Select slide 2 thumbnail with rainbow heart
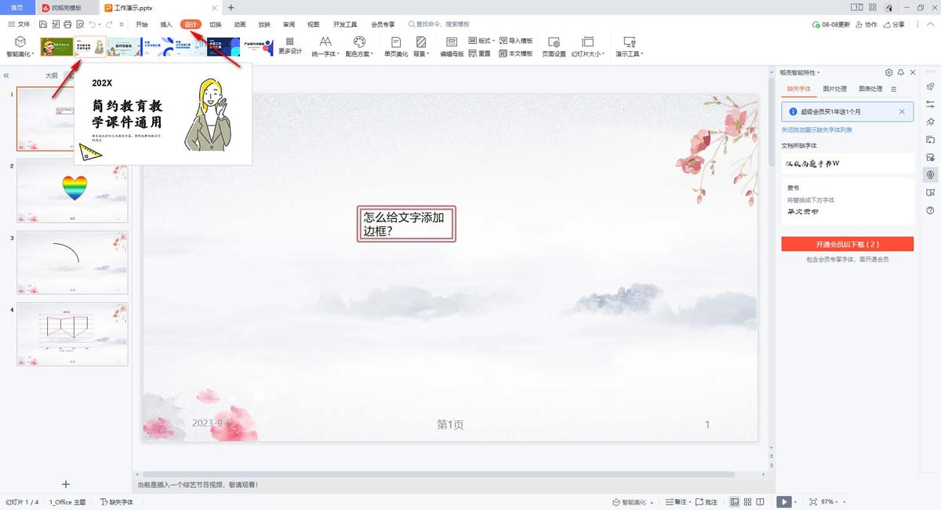 click(73, 191)
